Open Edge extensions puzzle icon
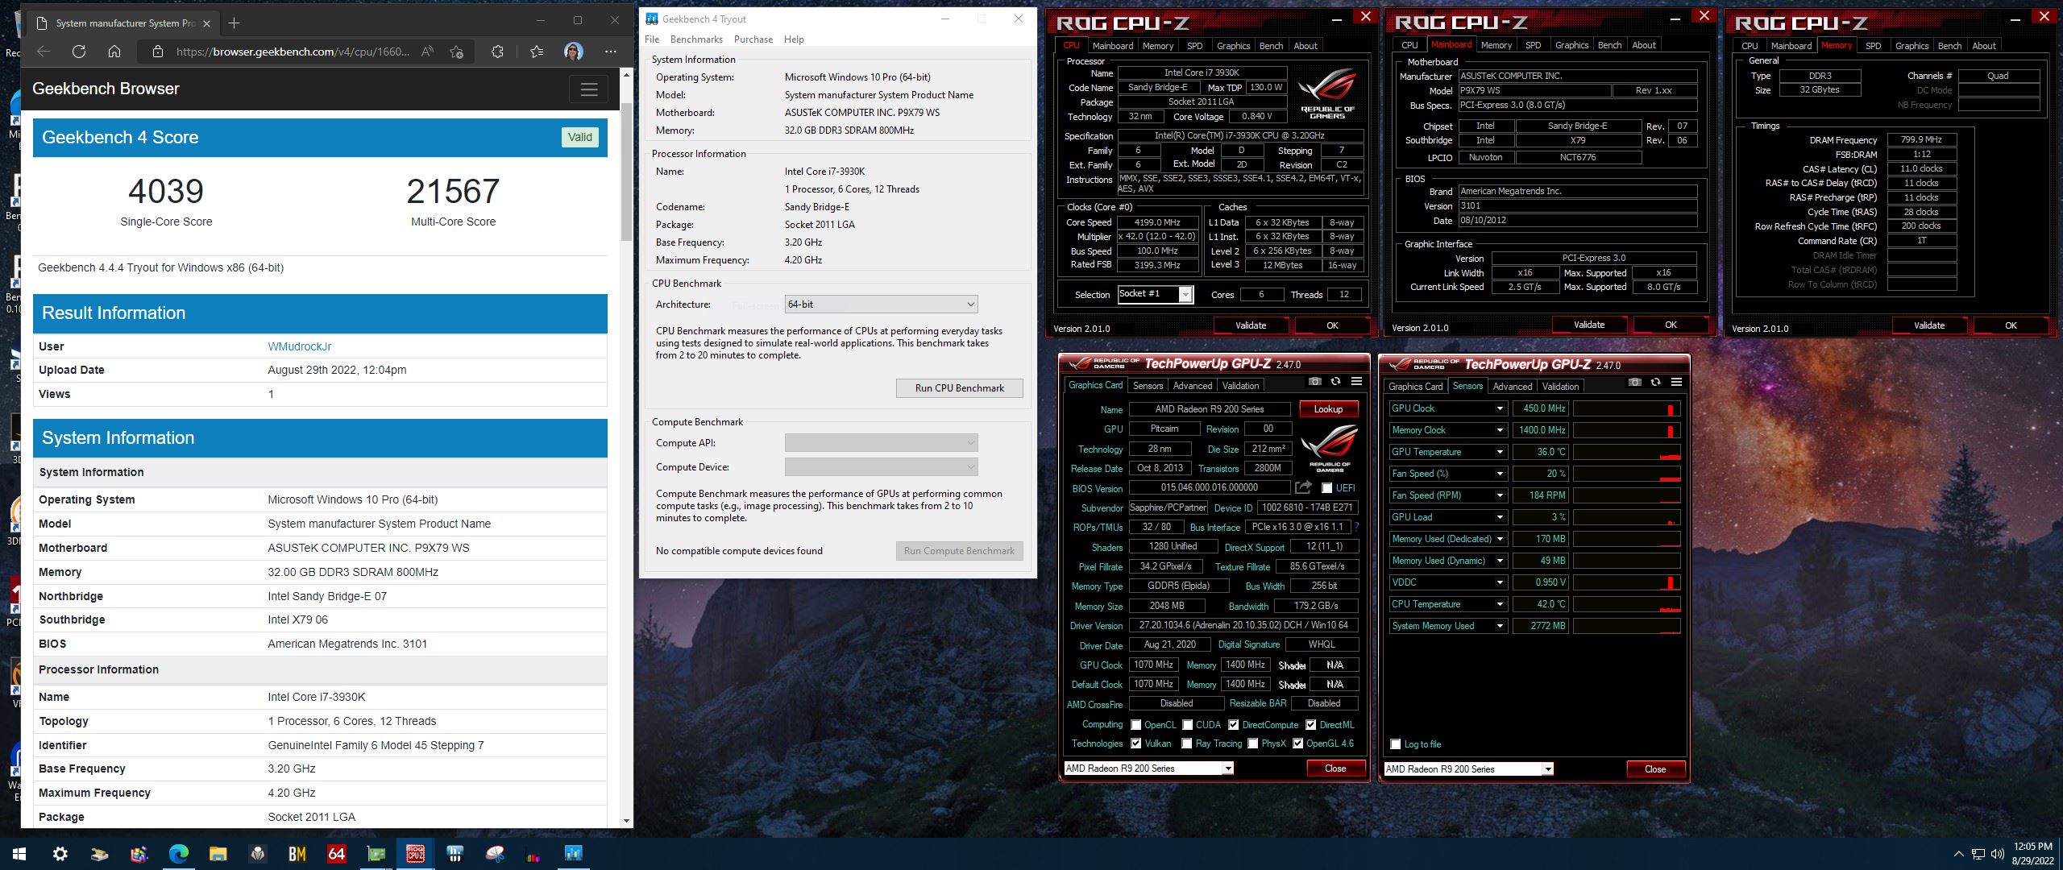The image size is (2063, 870). pyautogui.click(x=497, y=52)
